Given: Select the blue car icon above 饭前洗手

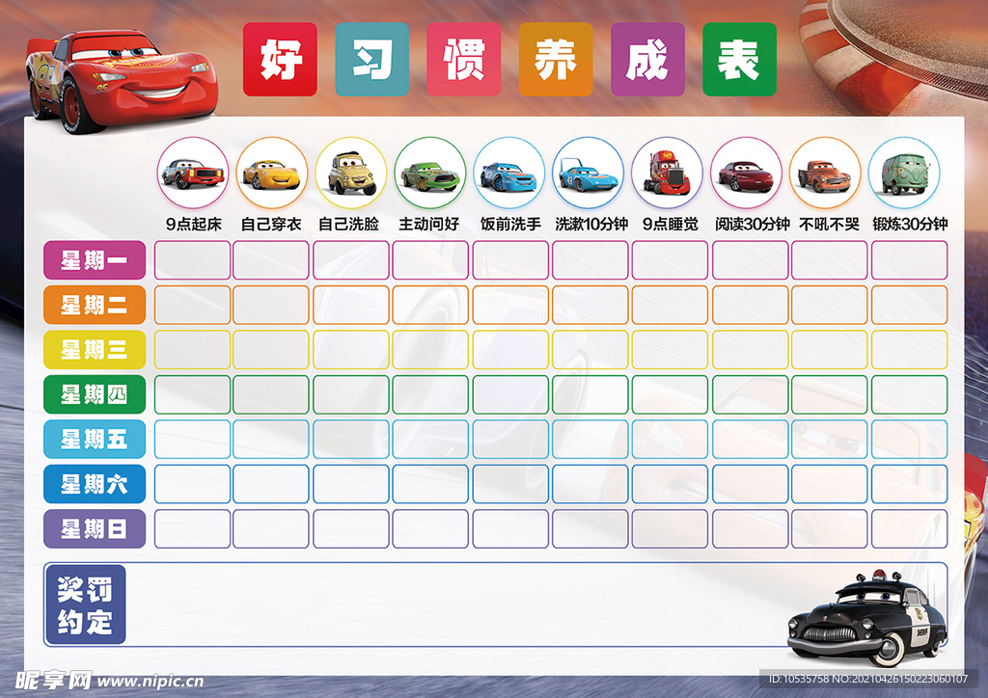Looking at the screenshot, I should click(508, 173).
